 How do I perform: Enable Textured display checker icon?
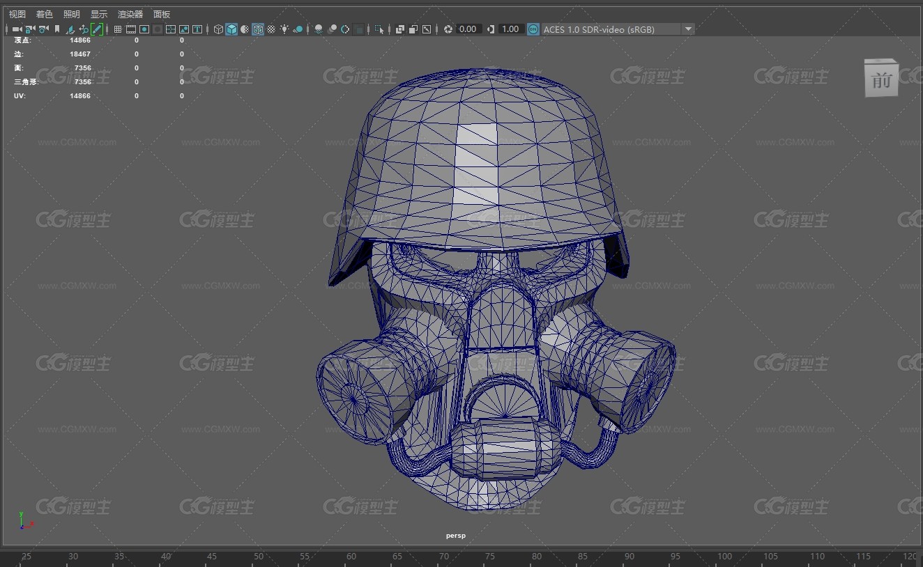click(x=271, y=29)
